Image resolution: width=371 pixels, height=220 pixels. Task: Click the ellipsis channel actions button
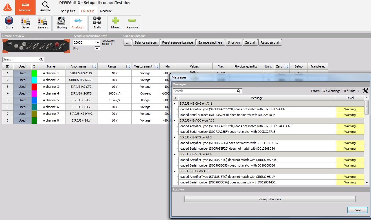128,42
